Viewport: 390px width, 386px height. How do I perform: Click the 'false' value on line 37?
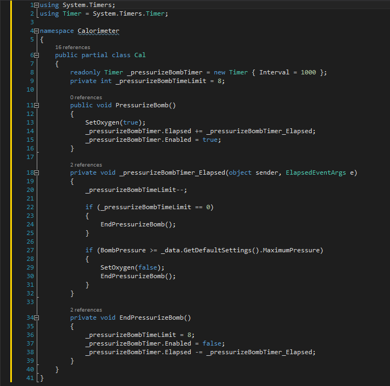tap(212, 343)
